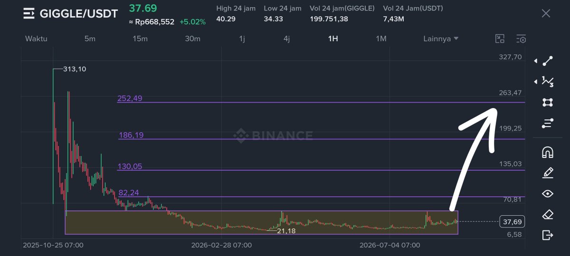Select the 252,49 horizontal line
Screen dimensions: 570x256
click(x=321, y=102)
